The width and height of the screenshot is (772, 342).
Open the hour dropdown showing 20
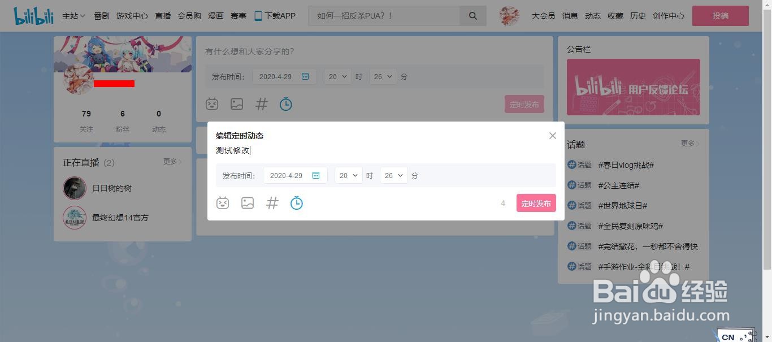tap(348, 175)
